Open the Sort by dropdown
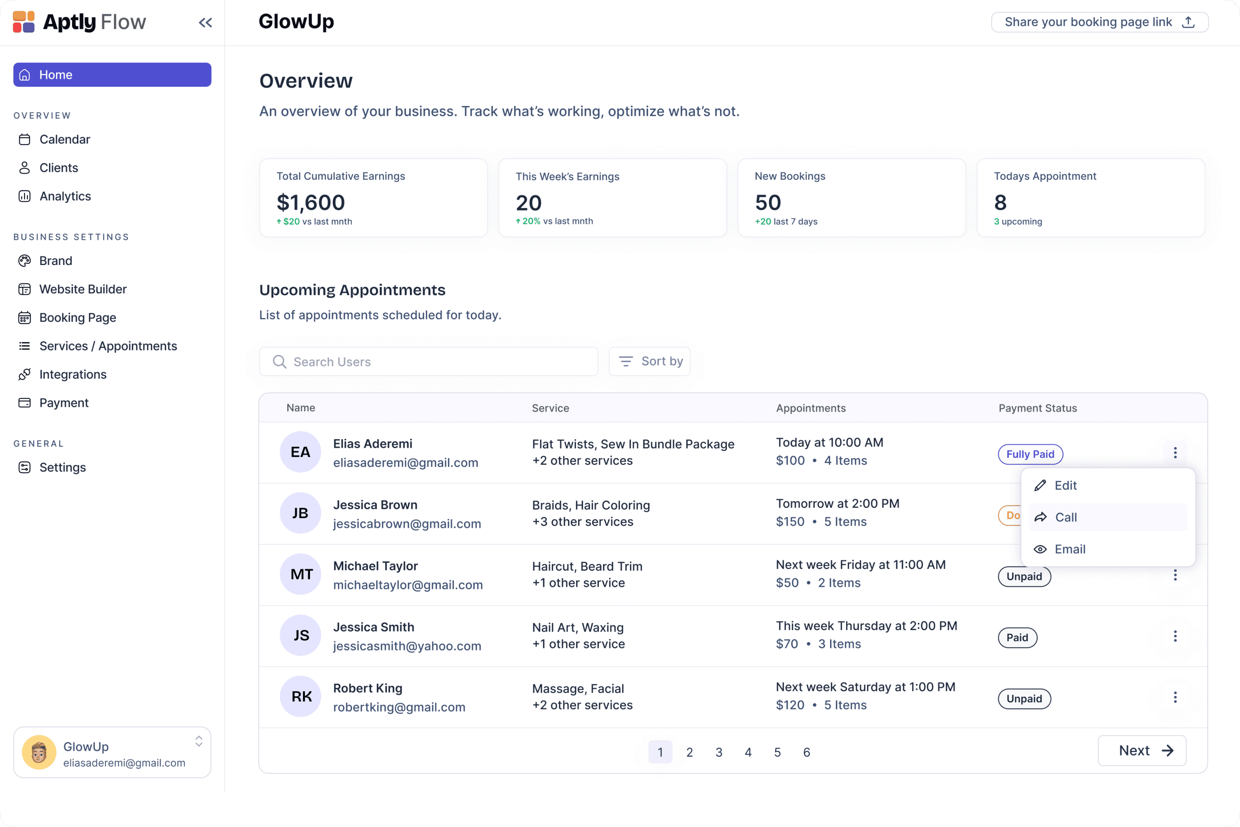 pos(649,361)
